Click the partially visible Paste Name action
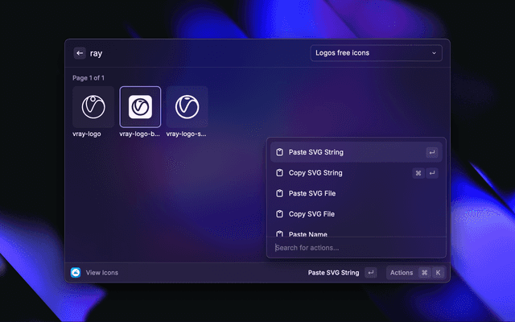The image size is (515, 322). (307, 233)
